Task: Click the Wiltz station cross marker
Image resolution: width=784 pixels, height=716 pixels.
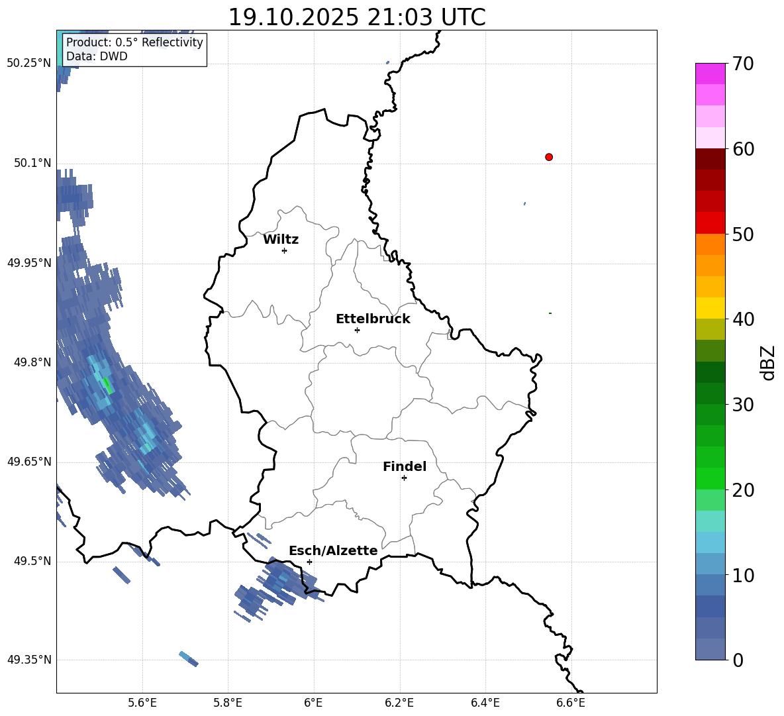Action: coord(285,250)
